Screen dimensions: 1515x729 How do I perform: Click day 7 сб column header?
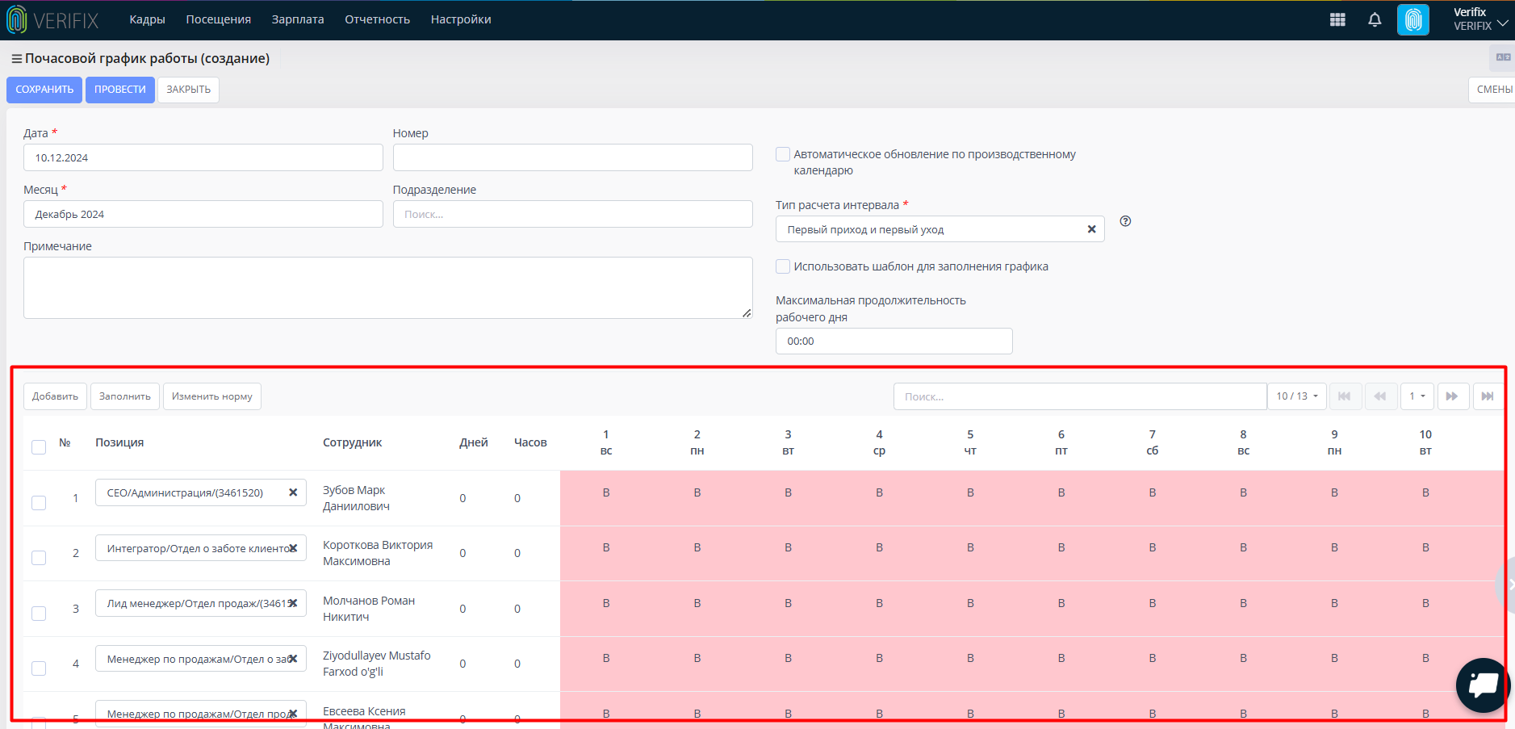pyautogui.click(x=1153, y=442)
